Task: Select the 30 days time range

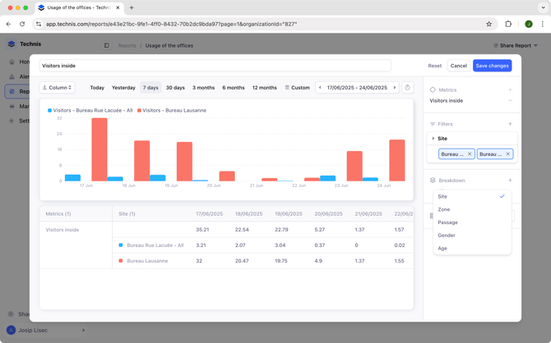Action: [x=175, y=88]
